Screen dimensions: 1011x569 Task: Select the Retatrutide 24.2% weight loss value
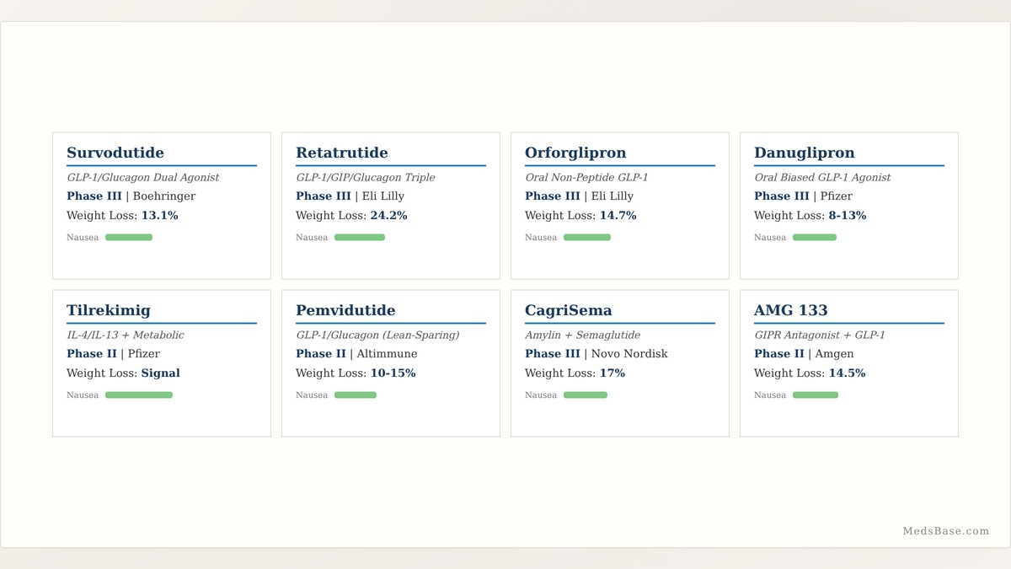(388, 216)
